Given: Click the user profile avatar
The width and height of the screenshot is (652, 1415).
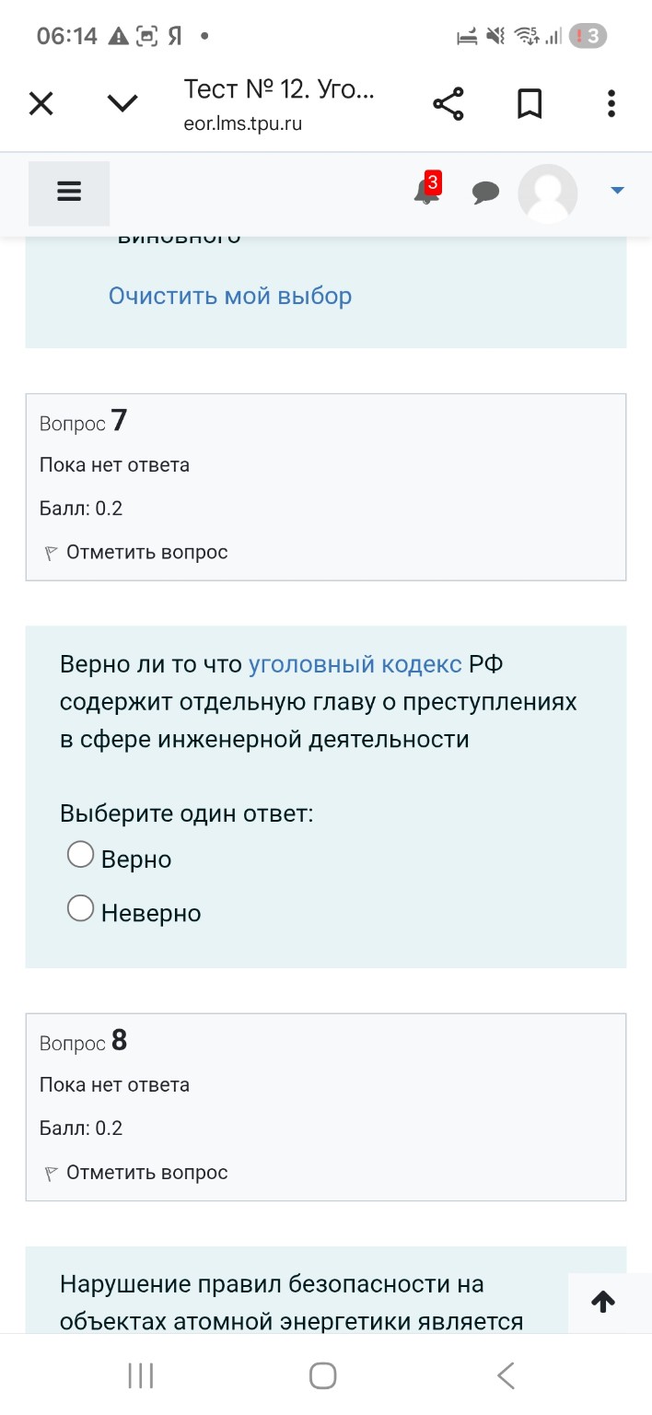Looking at the screenshot, I should point(547,193).
